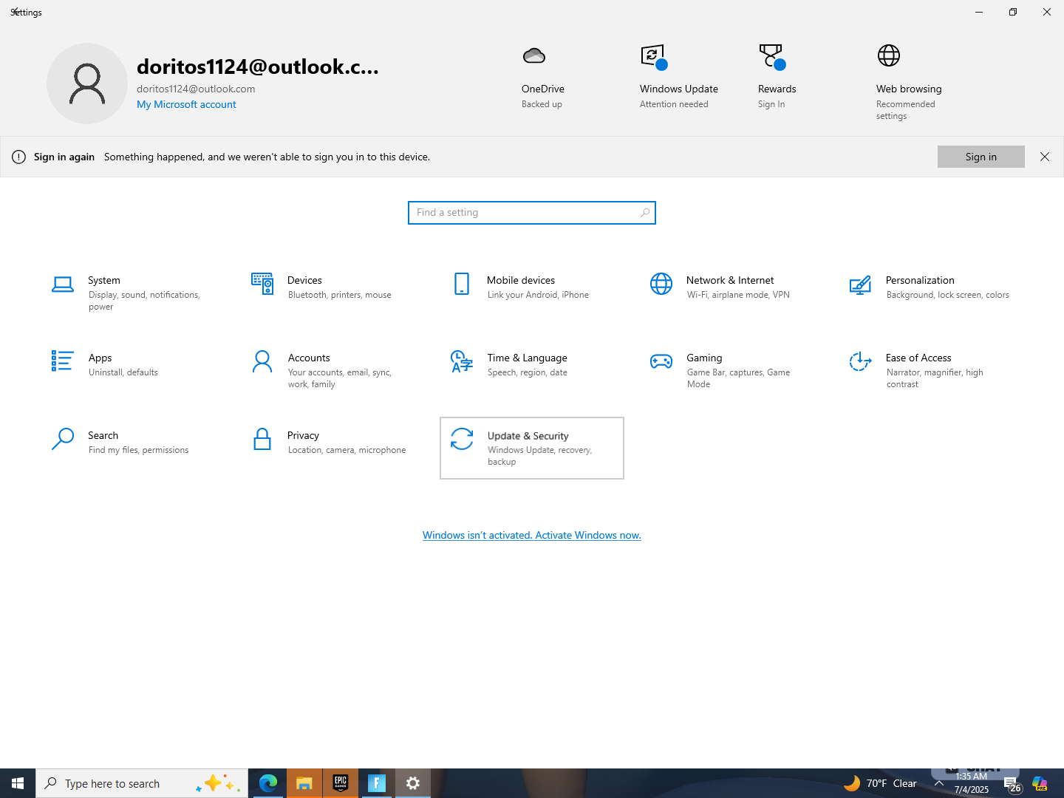Click the Web browsing label in the header
The image size is (1064, 798).
pos(909,89)
